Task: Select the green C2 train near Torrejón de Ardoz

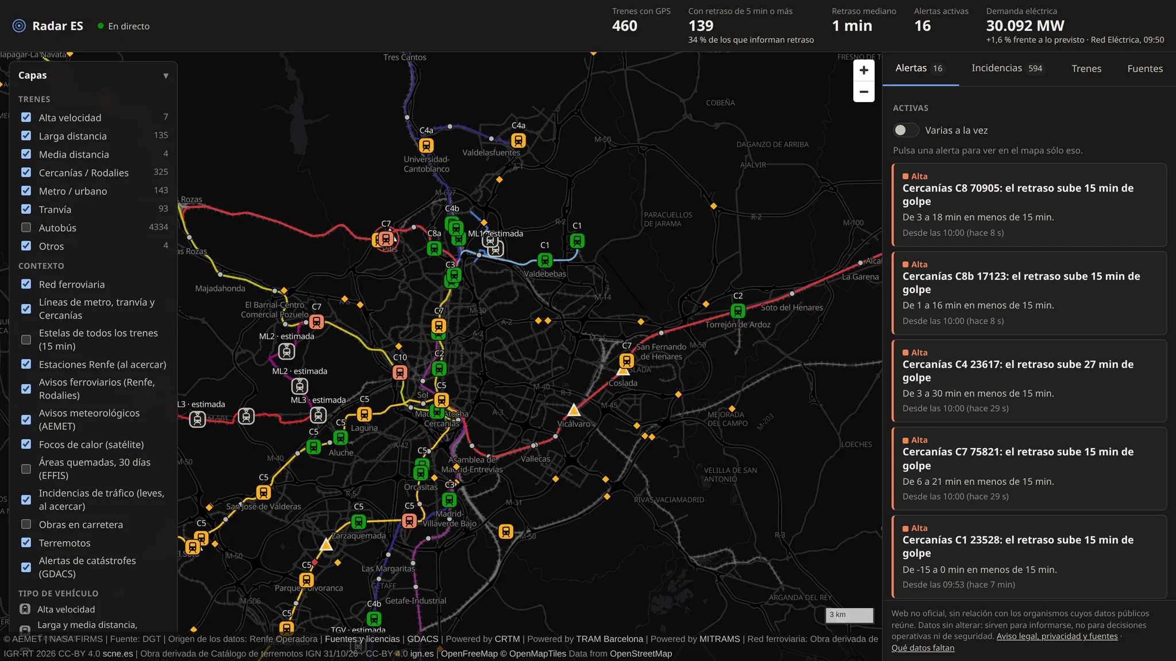Action: click(738, 310)
